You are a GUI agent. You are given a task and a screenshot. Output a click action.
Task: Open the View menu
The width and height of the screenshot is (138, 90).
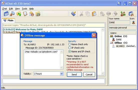click(17, 9)
